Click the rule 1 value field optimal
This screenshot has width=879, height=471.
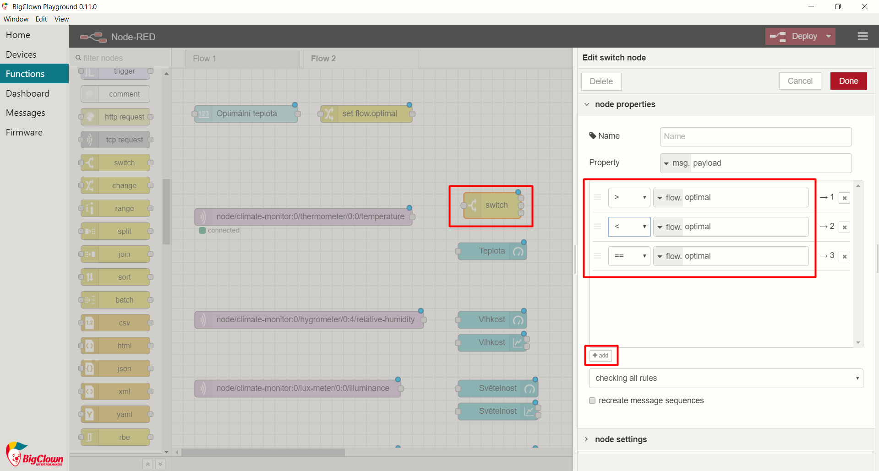pos(745,197)
